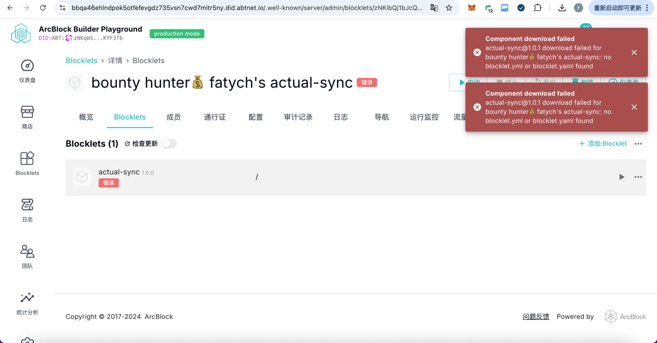657x343 pixels.
Task: Bookmark this page with the star icon
Action: pyautogui.click(x=449, y=8)
